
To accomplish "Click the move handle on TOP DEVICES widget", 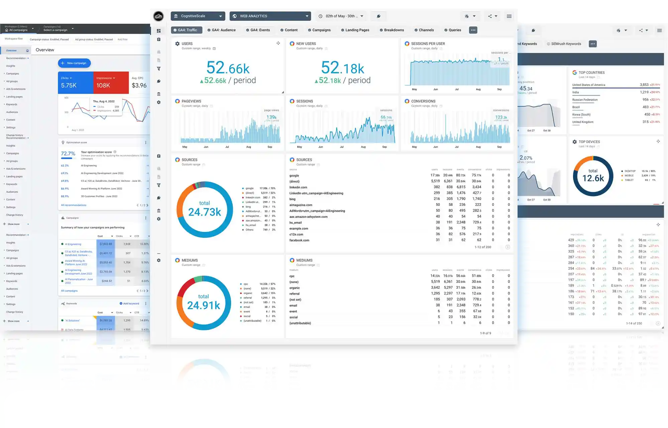I will [x=658, y=141].
